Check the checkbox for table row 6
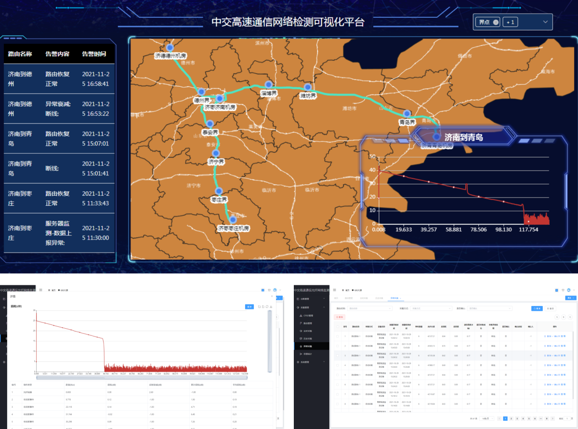The height and width of the screenshot is (429, 578). [x=338, y=384]
